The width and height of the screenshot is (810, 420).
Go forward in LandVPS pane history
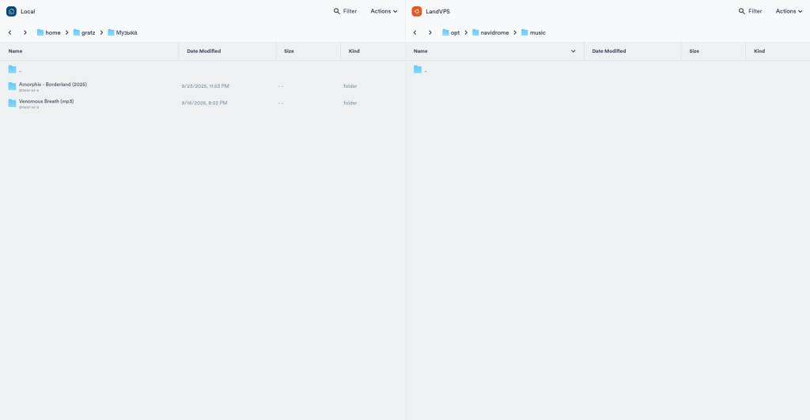430,32
